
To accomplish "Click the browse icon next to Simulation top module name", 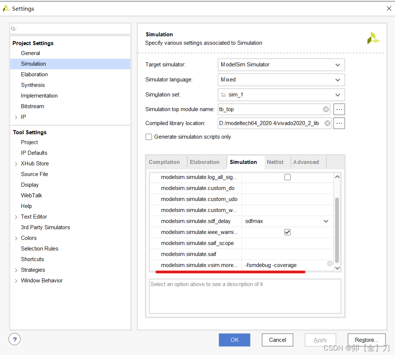I will point(339,109).
